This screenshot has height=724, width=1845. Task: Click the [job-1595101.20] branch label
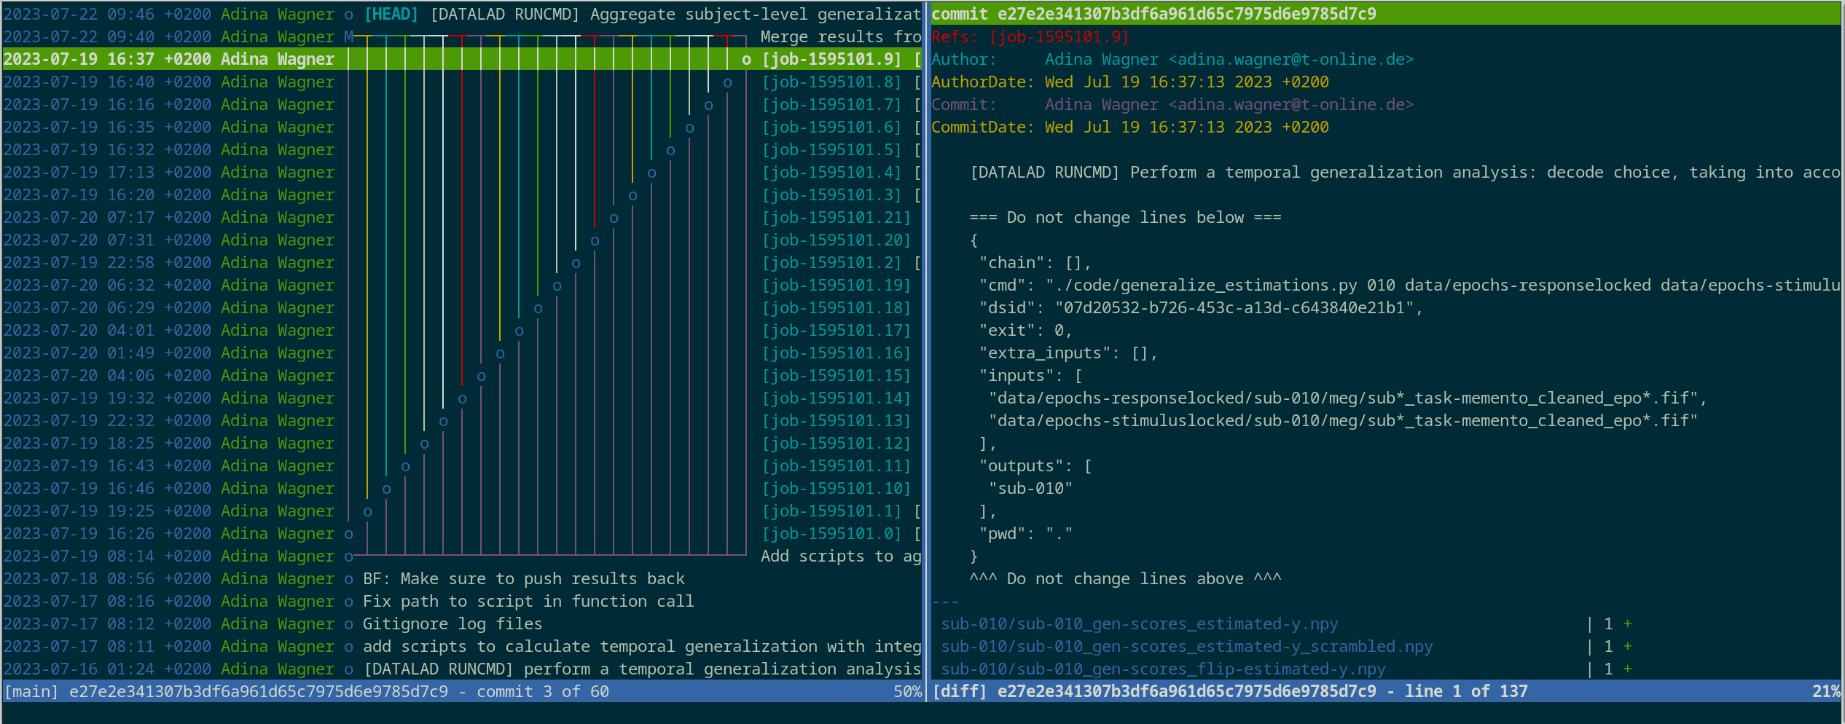(836, 240)
